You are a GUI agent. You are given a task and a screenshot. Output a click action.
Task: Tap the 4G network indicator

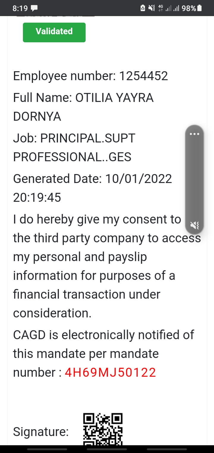pyautogui.click(x=161, y=8)
